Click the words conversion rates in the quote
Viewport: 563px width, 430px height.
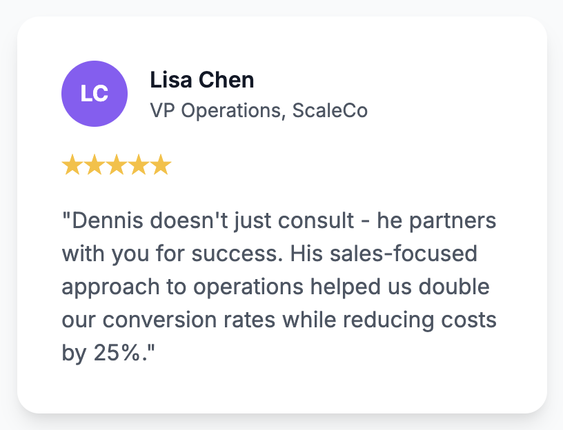coord(189,320)
